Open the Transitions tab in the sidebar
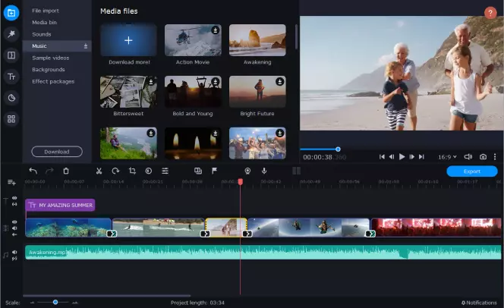This screenshot has width=504, height=308. 11,55
